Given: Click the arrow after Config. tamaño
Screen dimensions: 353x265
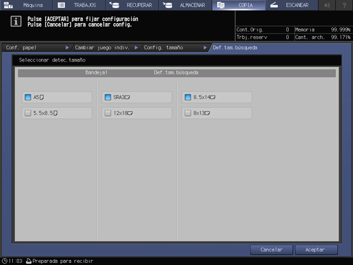Looking at the screenshot, I should (205, 48).
